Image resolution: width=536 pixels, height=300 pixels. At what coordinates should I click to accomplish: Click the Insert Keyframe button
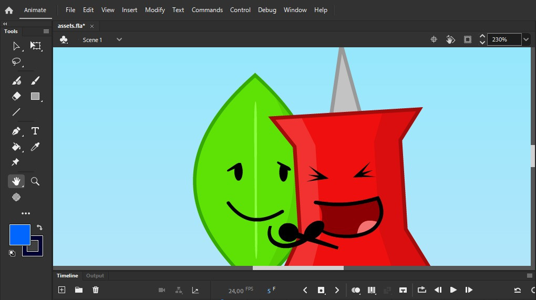(321, 290)
